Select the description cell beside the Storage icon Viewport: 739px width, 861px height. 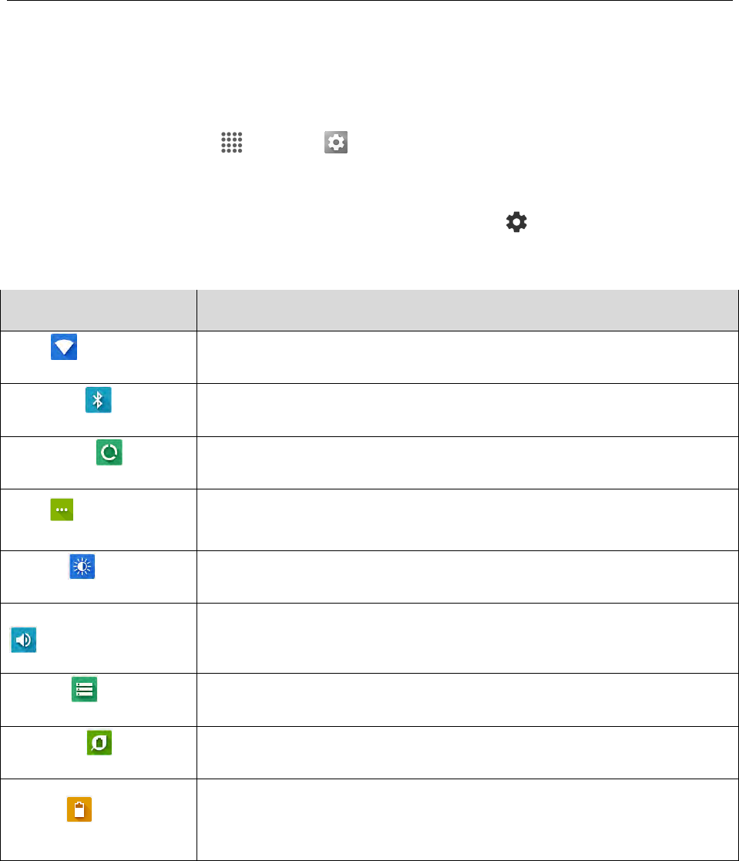(468, 700)
